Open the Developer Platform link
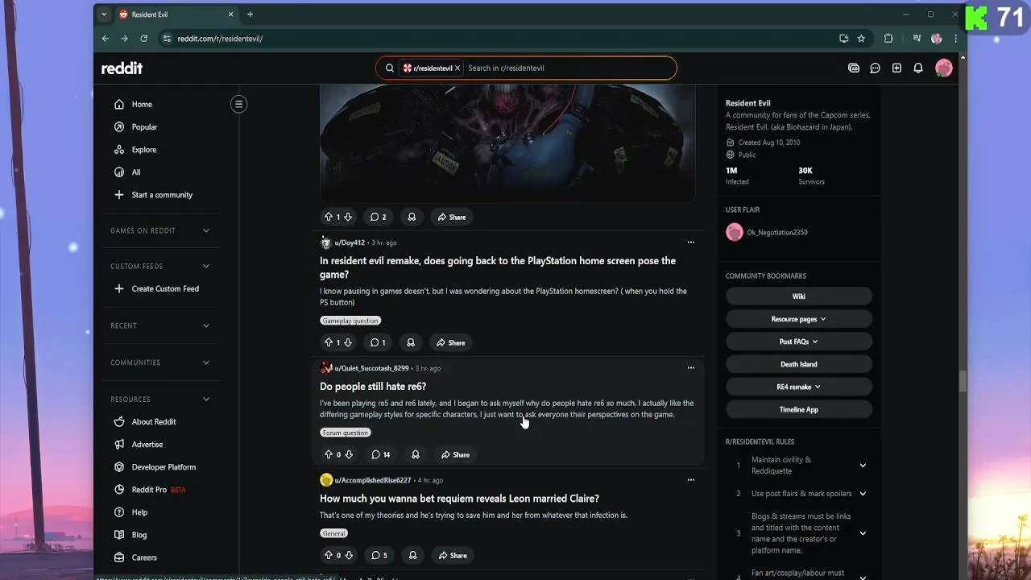Screen dimensions: 1031x580 (164, 467)
